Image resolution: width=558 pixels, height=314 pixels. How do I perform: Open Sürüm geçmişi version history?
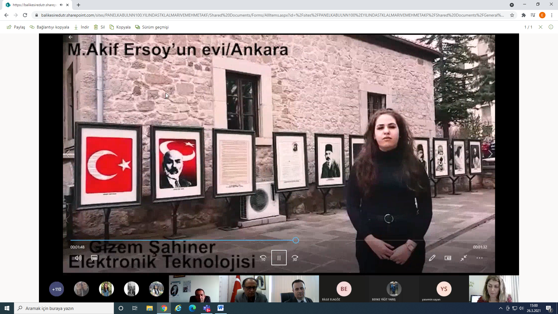(x=152, y=27)
